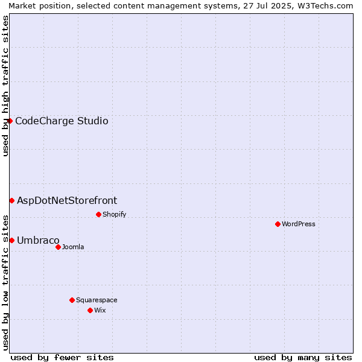Click the WordPress red data point
The image size is (362, 362).
tap(278, 224)
